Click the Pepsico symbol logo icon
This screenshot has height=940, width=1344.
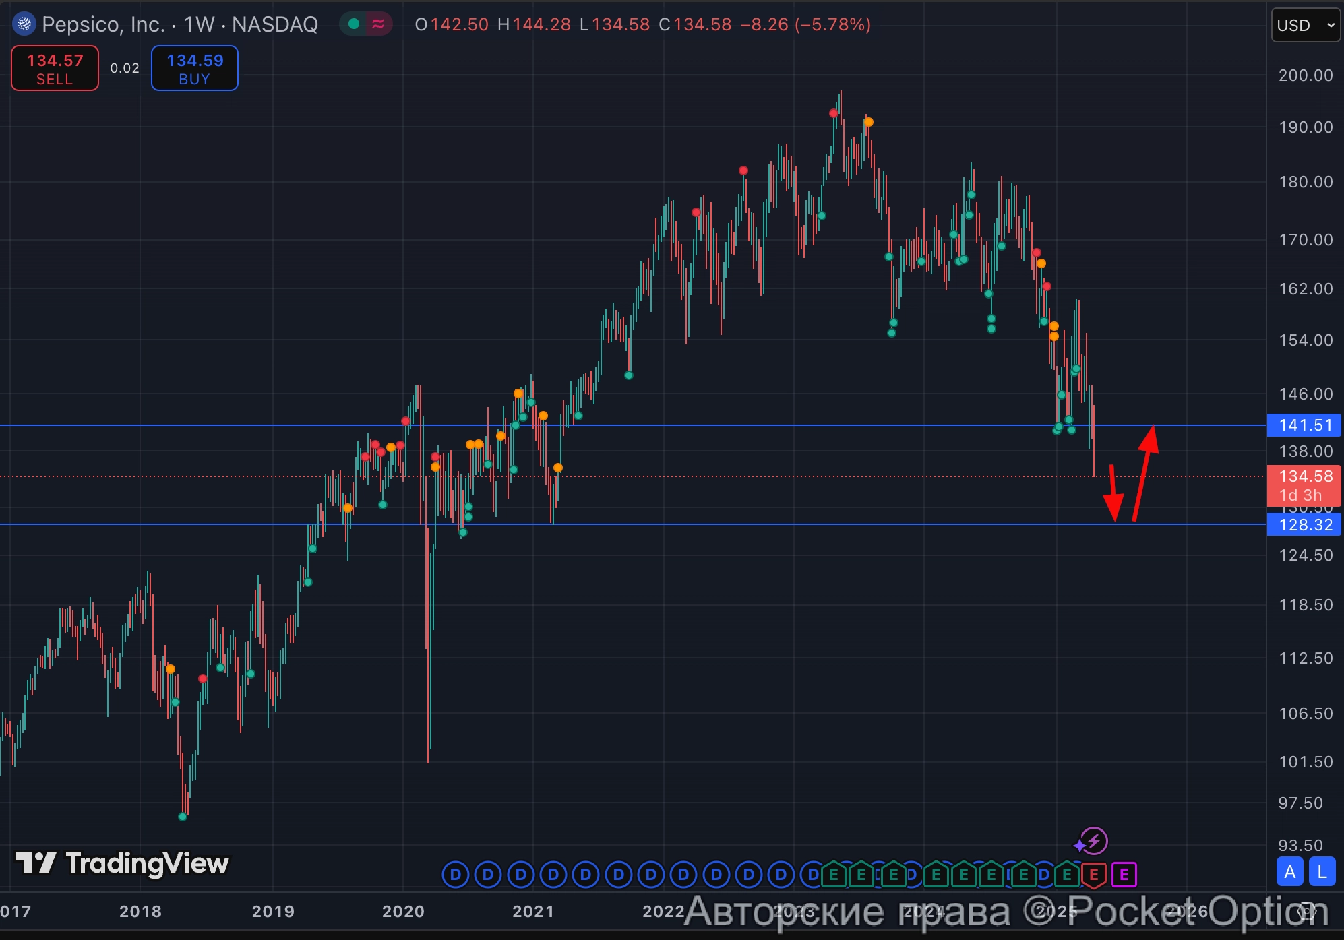point(24,24)
